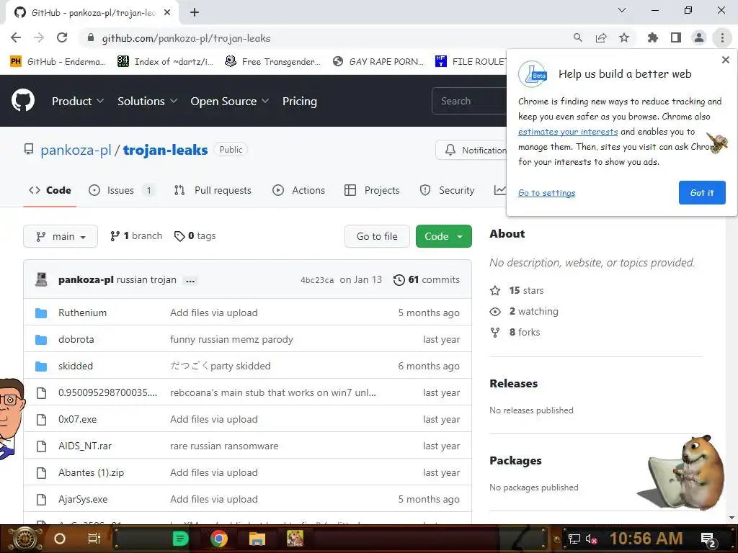Open Packages section heading

[515, 460]
